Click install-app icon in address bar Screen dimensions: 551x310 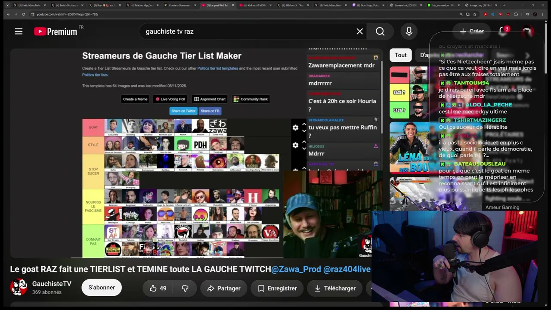coord(468,14)
